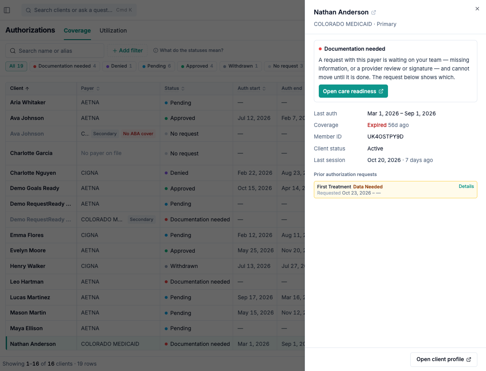
Task: Focus the Search name or alias field
Action: tap(54, 51)
